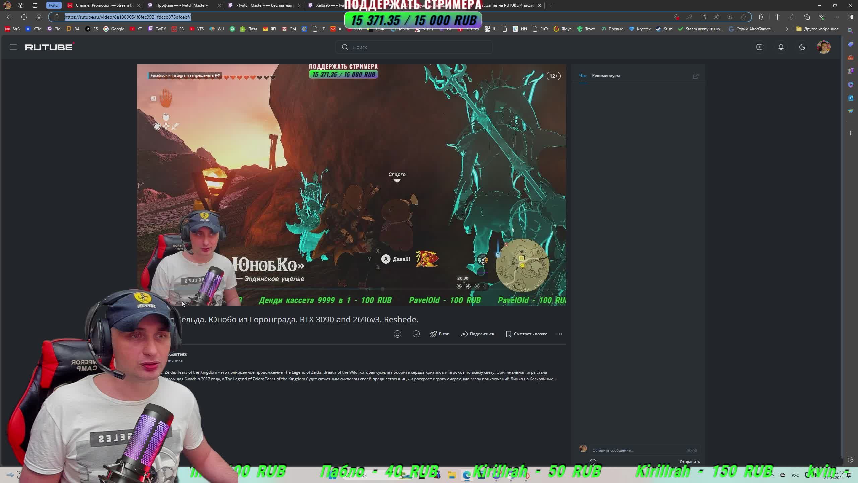The width and height of the screenshot is (858, 483).
Task: Click the chat message input field
Action: click(x=637, y=450)
